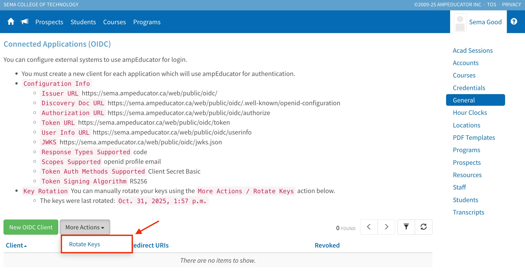Open Accounts in sidebar
The width and height of the screenshot is (525, 271).
(x=465, y=63)
